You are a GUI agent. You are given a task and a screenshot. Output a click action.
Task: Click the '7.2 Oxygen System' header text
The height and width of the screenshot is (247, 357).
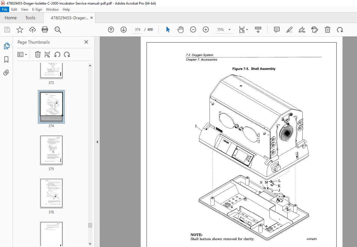point(199,55)
